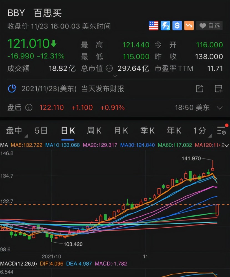Open the earnings report pie-chart icon
Viewport: 230px width, 277px height.
[12, 89]
